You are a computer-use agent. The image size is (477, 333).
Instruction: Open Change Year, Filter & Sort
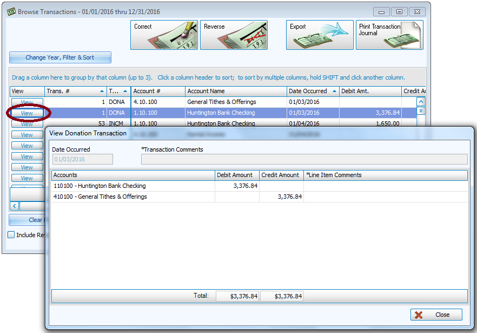[x=60, y=57]
